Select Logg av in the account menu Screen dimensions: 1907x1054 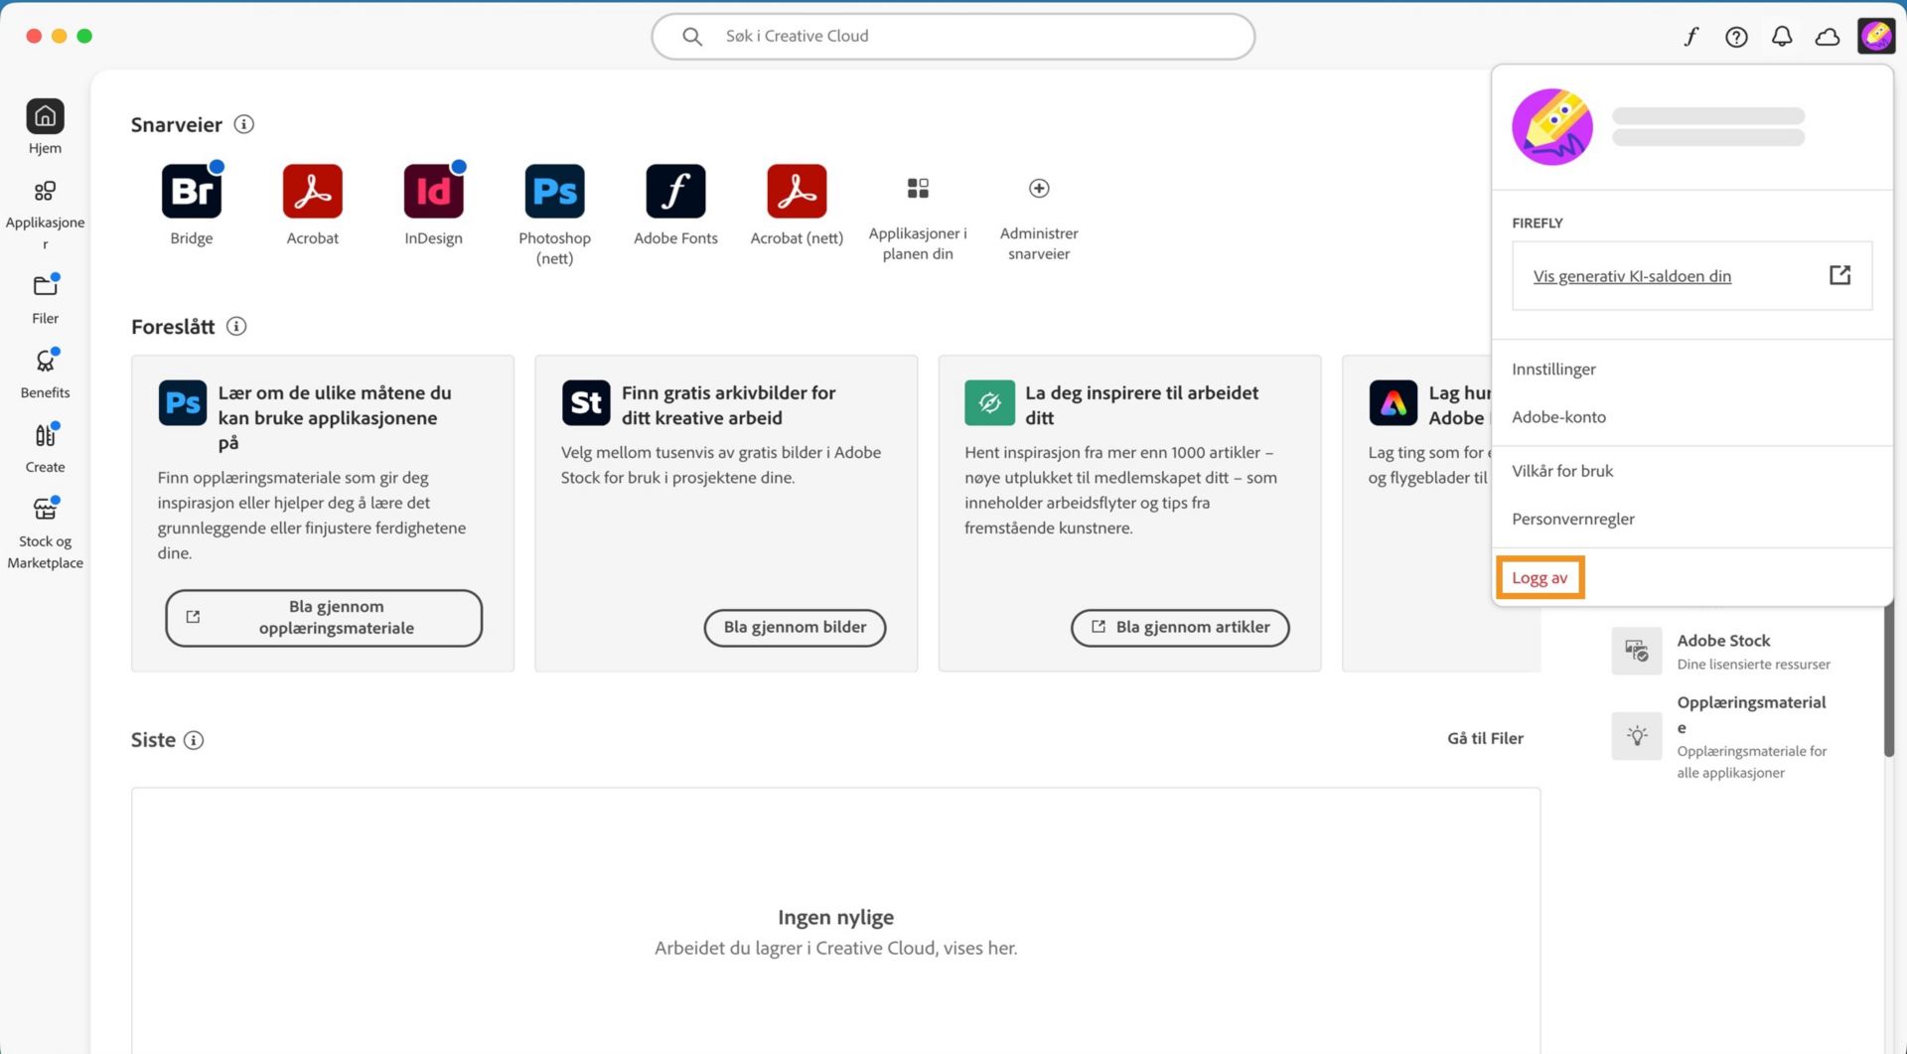[1539, 576]
